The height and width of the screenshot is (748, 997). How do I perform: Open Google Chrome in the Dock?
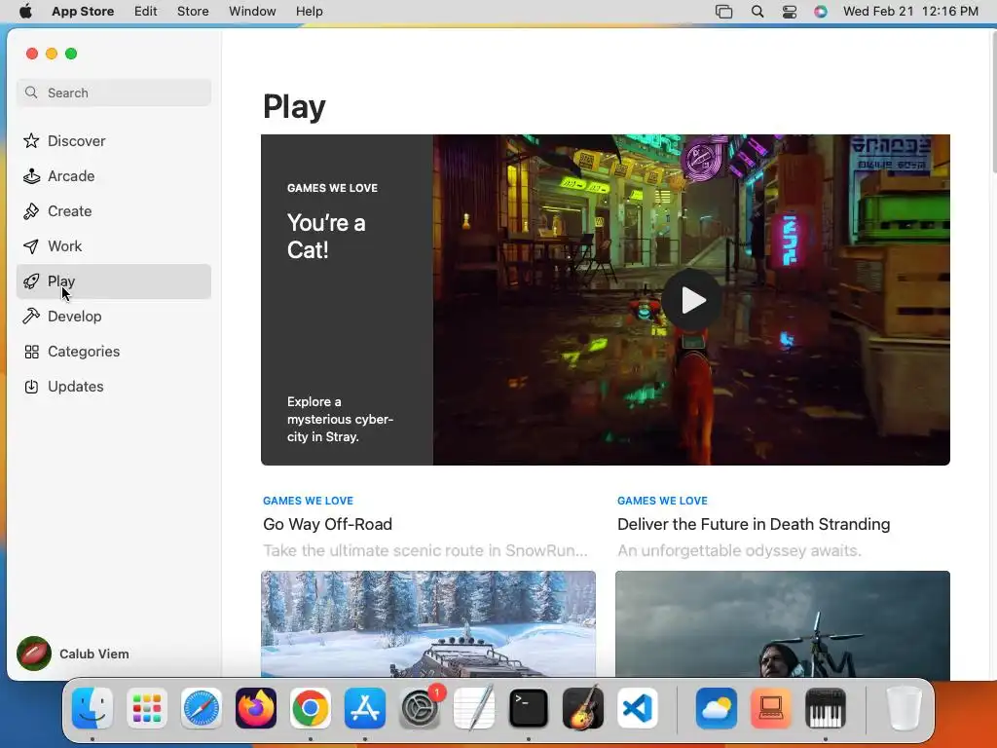pyautogui.click(x=311, y=708)
